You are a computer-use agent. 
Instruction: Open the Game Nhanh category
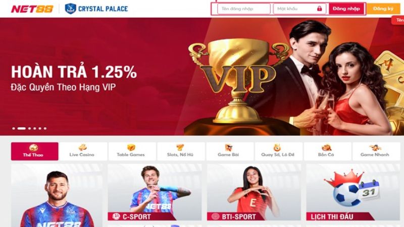click(x=376, y=151)
